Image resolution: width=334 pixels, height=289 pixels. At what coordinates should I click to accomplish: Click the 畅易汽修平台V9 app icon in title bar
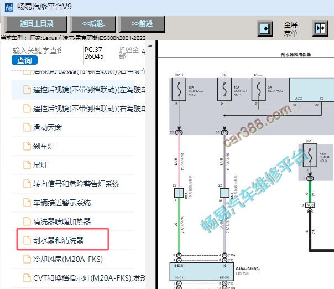coord(9,7)
